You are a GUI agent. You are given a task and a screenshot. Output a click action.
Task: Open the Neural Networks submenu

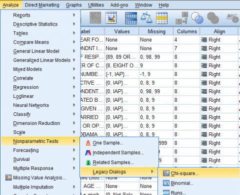point(40,105)
